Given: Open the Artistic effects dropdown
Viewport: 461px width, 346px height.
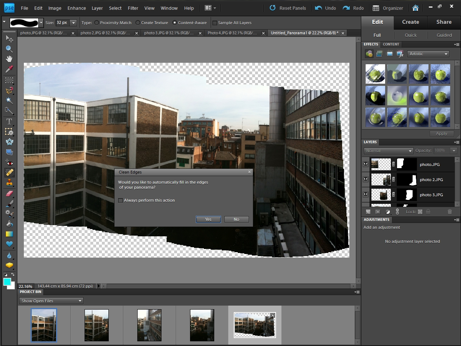Looking at the screenshot, I should (x=428, y=54).
